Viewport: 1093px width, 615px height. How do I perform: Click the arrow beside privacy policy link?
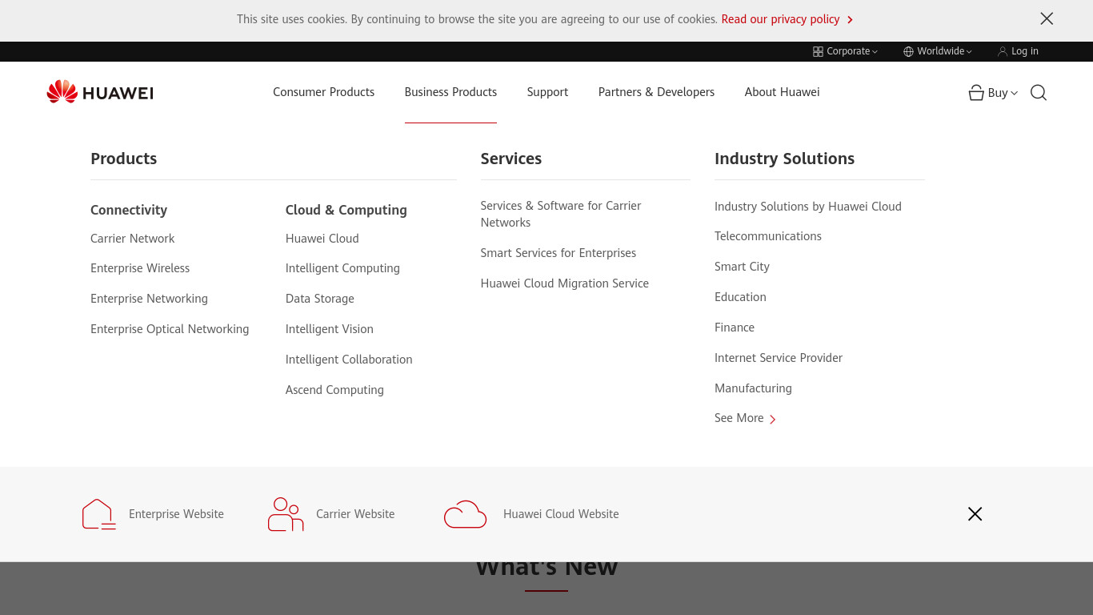coord(850,19)
